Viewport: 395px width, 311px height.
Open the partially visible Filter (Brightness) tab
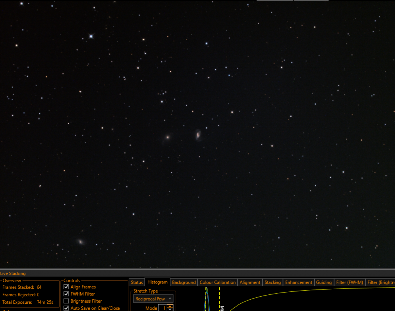click(x=380, y=282)
